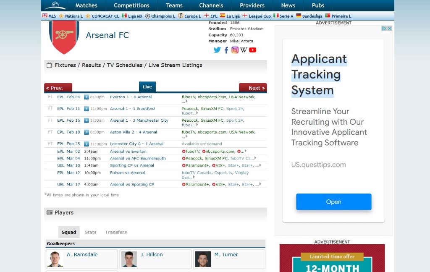This screenshot has height=272, width=430.
Task: Click the Players section icon
Action: tap(50, 212)
